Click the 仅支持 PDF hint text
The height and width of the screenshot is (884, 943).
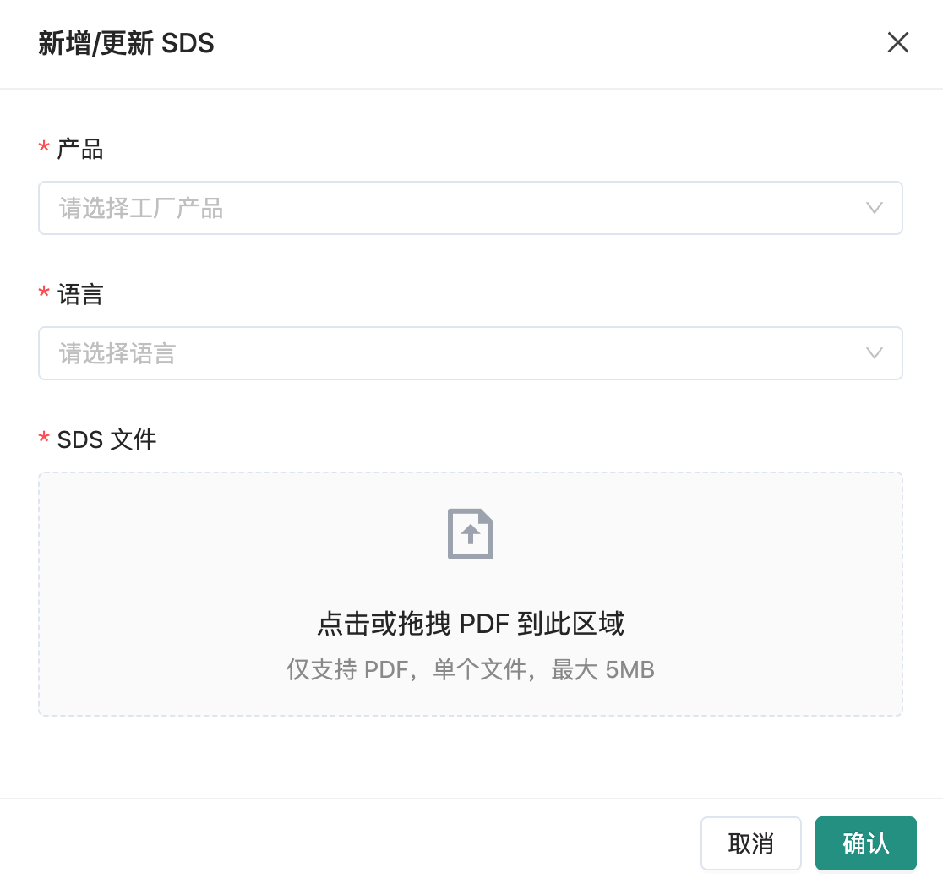[470, 669]
